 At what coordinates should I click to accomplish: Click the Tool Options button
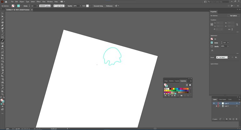(233, 16)
